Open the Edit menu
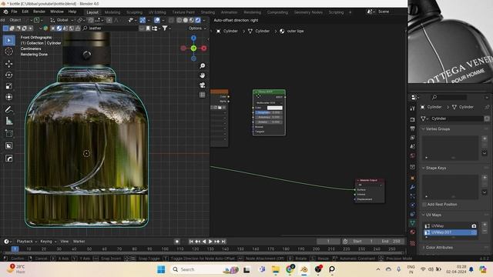Image resolution: width=493 pixels, height=277 pixels. 25,12
